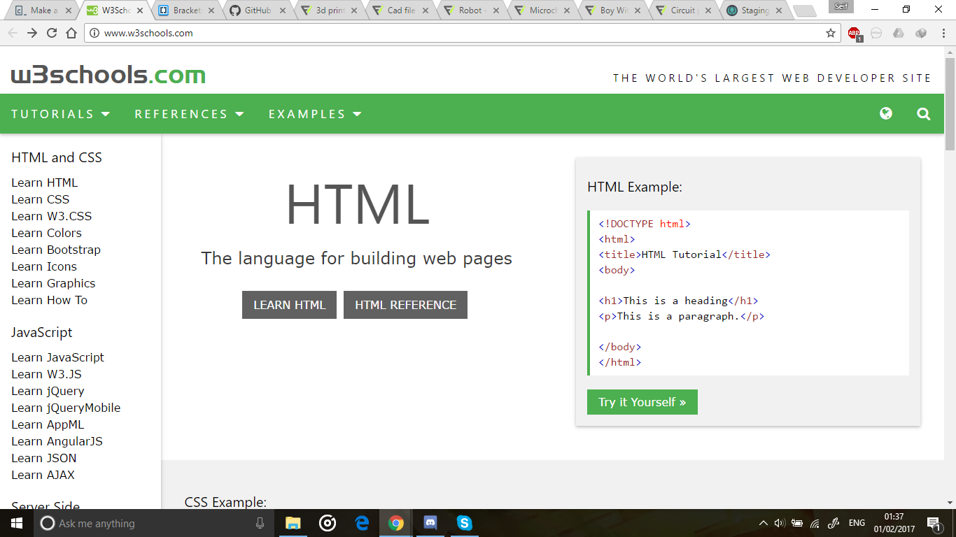Viewport: 956px width, 537px height.
Task: Open Skype from the taskbar
Action: pyautogui.click(x=465, y=523)
